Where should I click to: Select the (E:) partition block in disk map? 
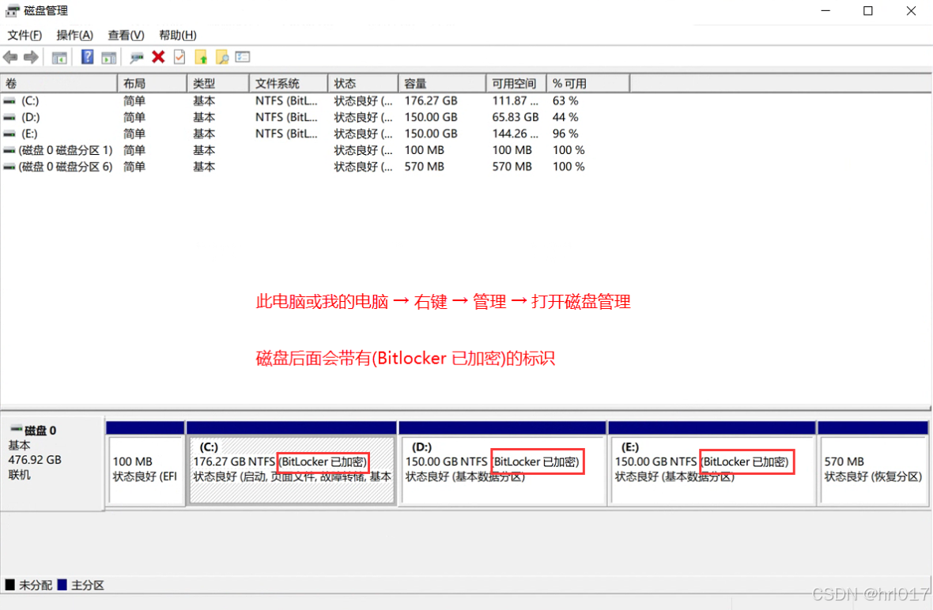pos(712,470)
